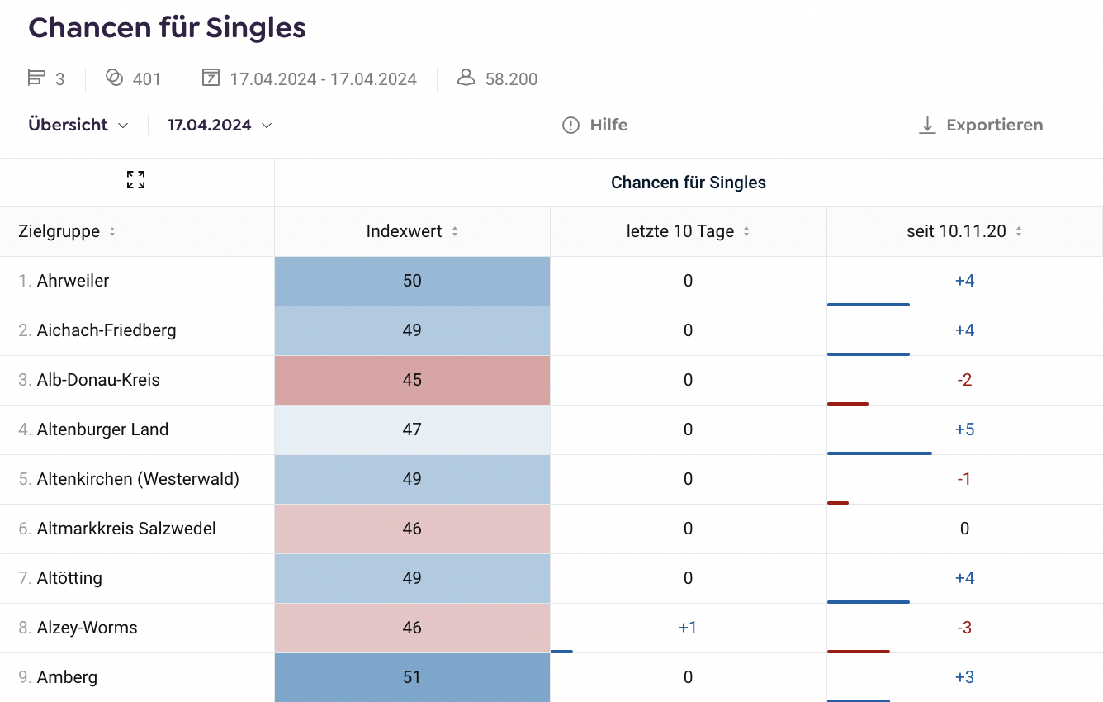Sort by the Zielgruppe column arrows
Viewport: 1103px width, 702px height.
[112, 232]
